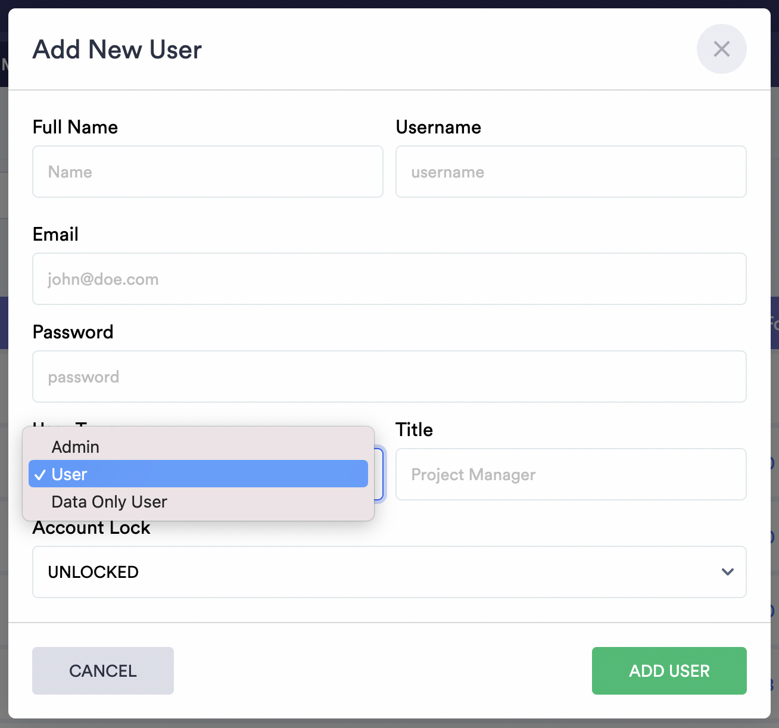Choose Admin from the user type list
Image resolution: width=779 pixels, height=728 pixels.
[x=76, y=447]
